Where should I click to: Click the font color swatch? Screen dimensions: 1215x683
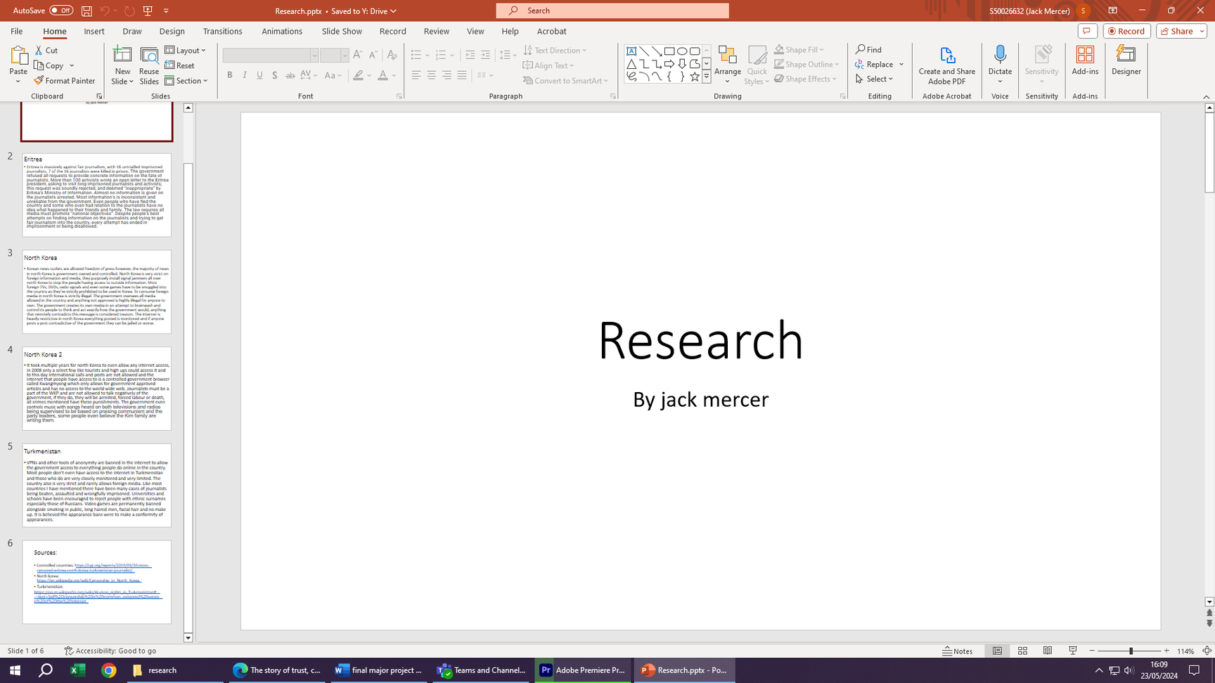point(382,75)
